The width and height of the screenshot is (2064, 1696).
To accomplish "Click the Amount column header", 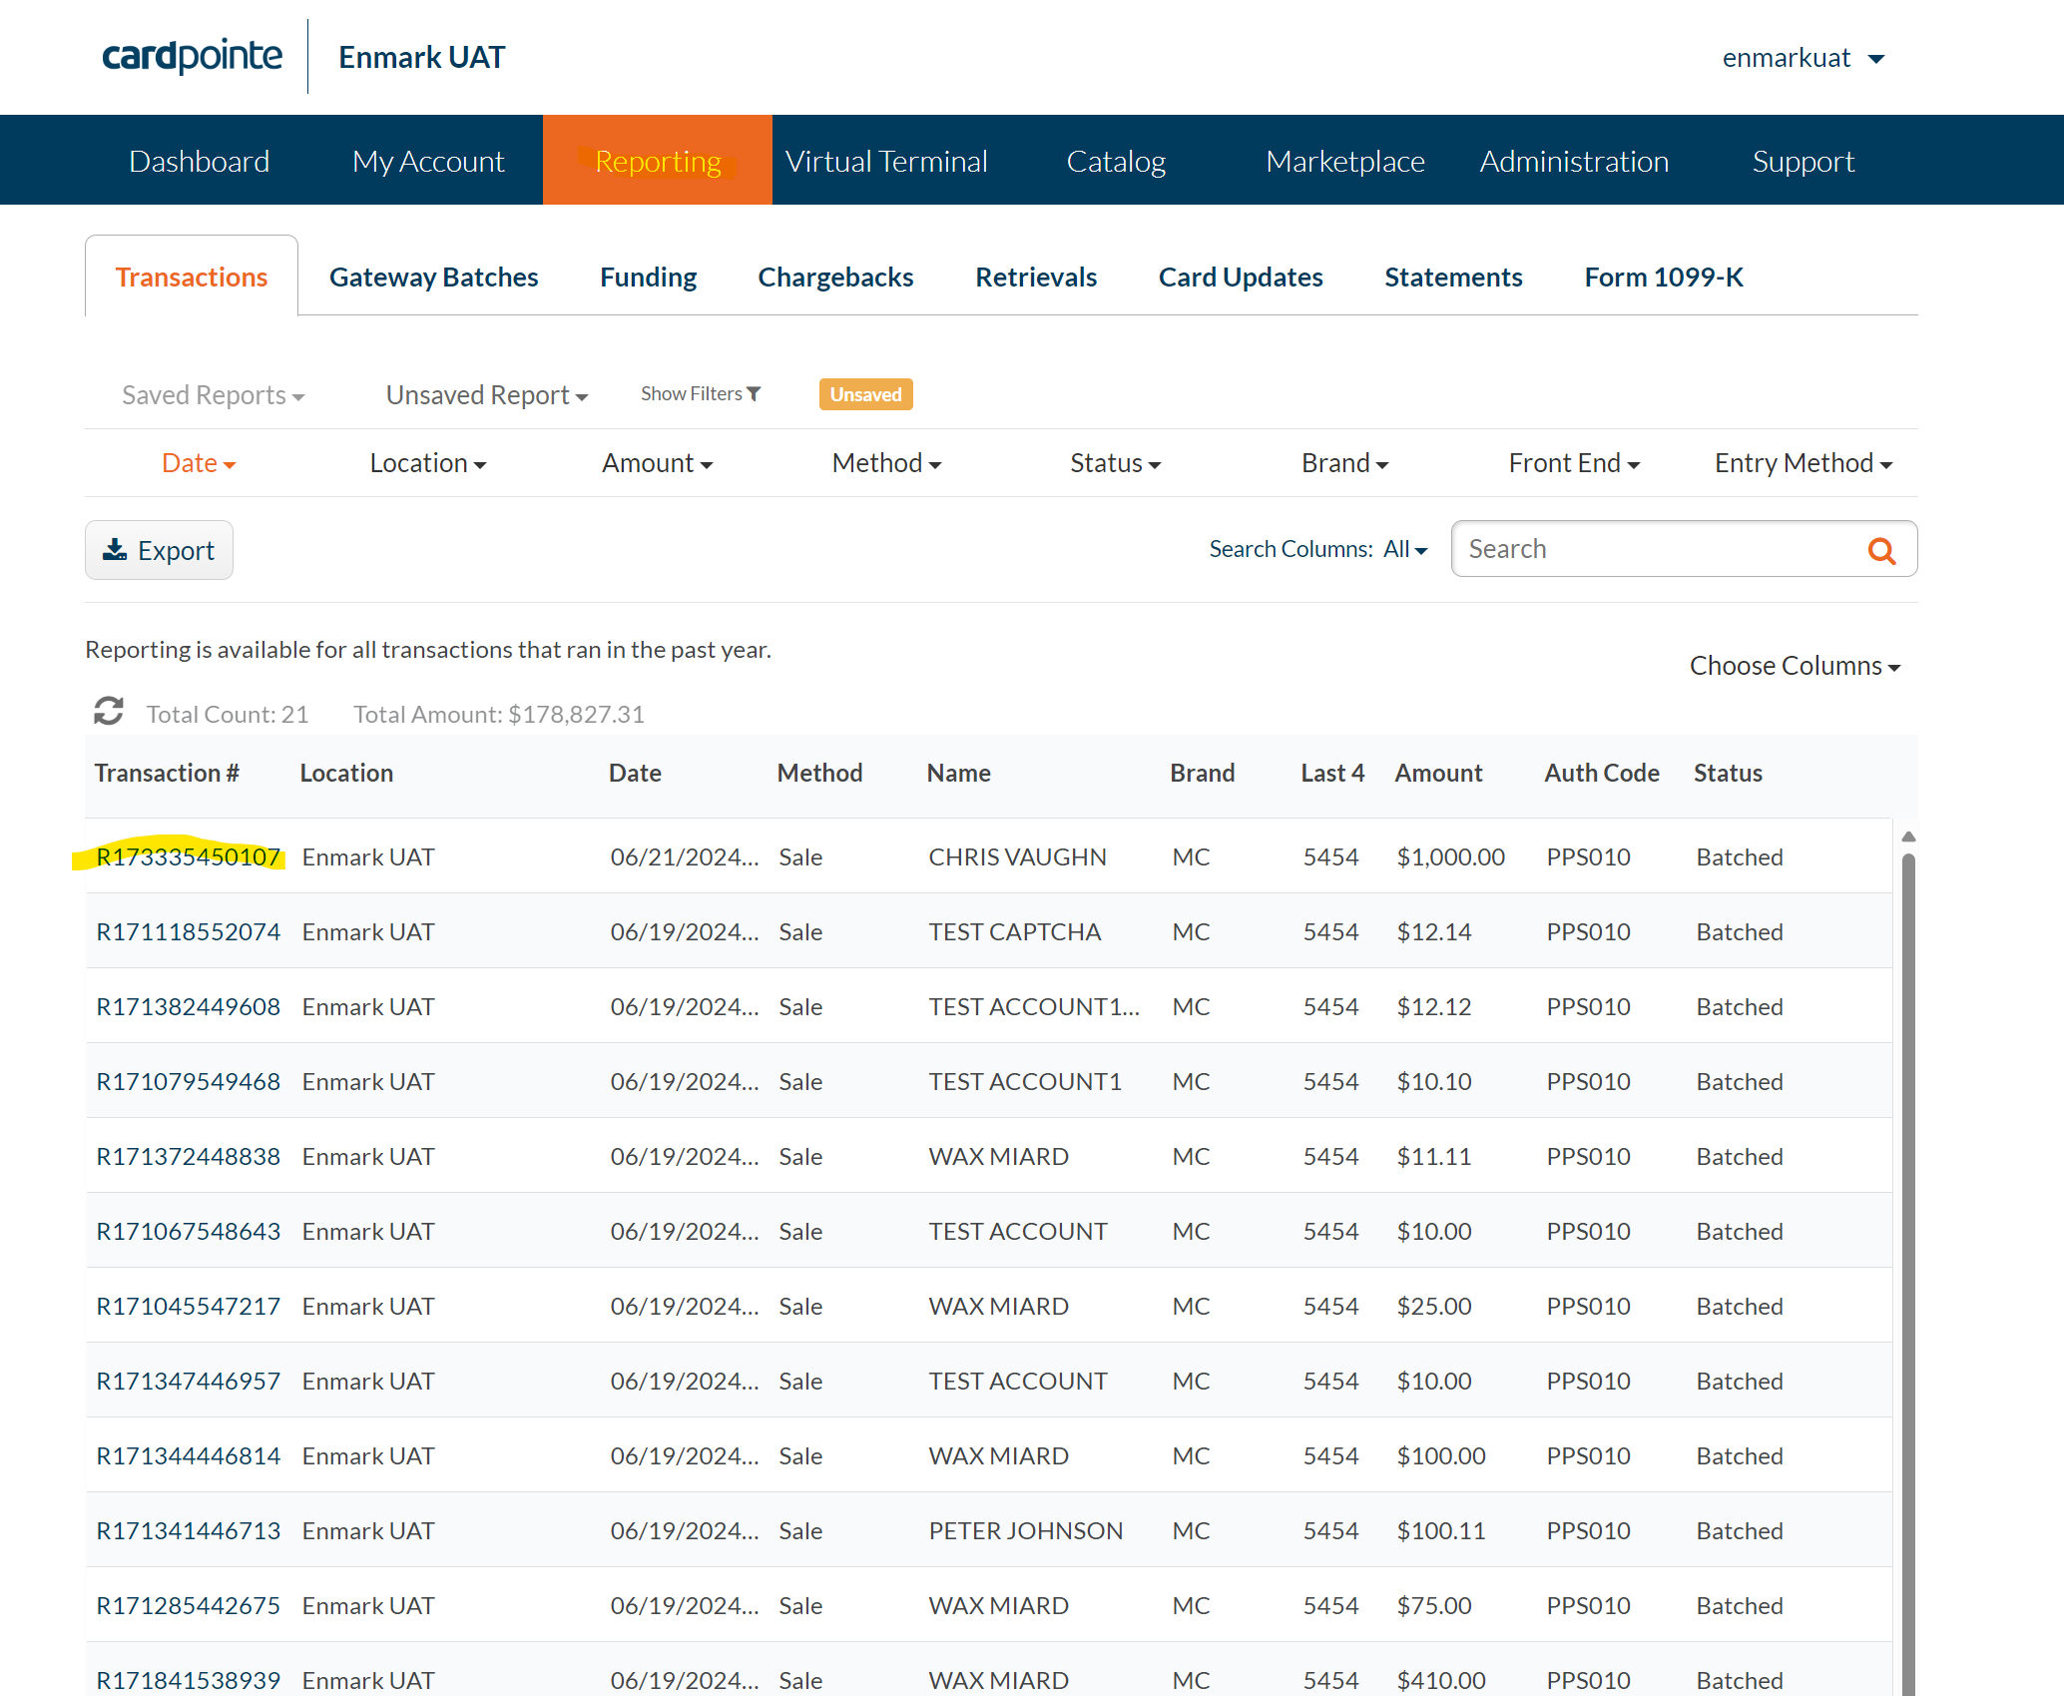I will tap(1438, 773).
